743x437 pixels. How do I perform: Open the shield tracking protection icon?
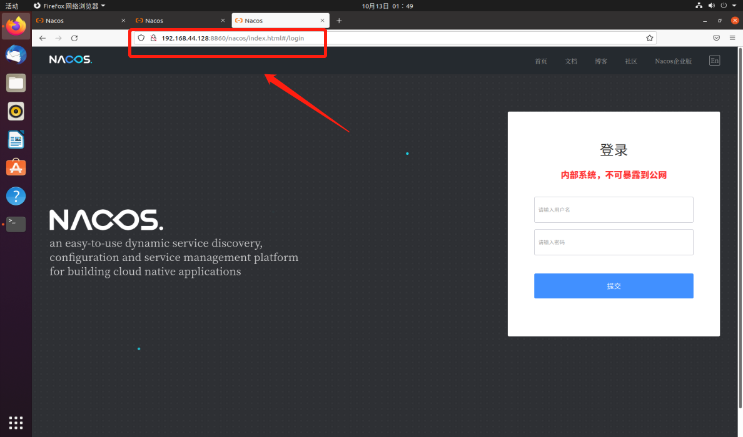pos(141,38)
